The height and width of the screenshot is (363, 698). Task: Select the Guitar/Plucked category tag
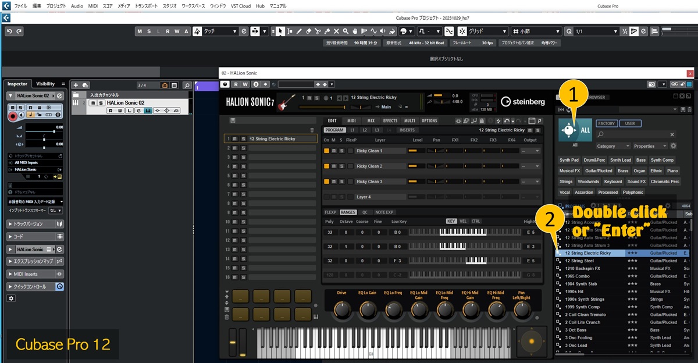tap(599, 171)
